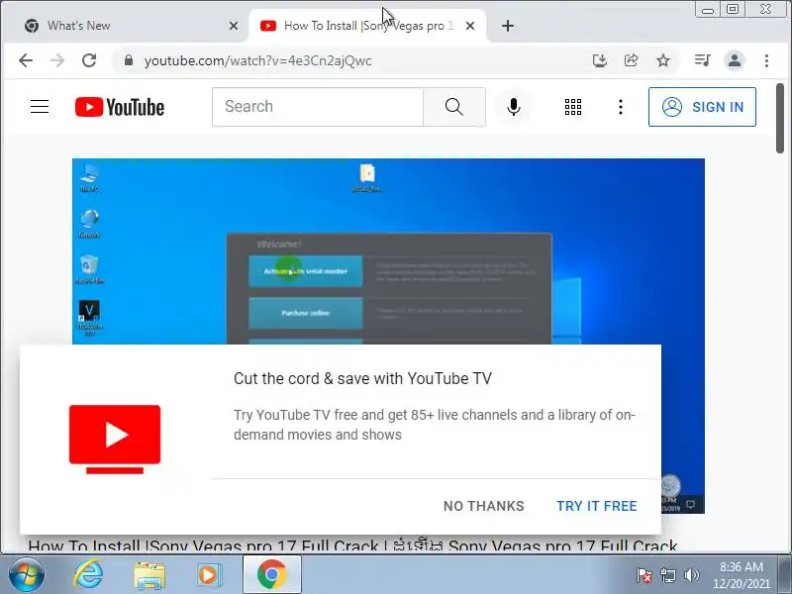The image size is (792, 594).
Task: Go to YouTube home via logo
Action: [120, 107]
